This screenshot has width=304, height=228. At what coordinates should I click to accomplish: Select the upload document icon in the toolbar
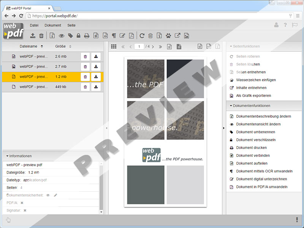point(33,35)
